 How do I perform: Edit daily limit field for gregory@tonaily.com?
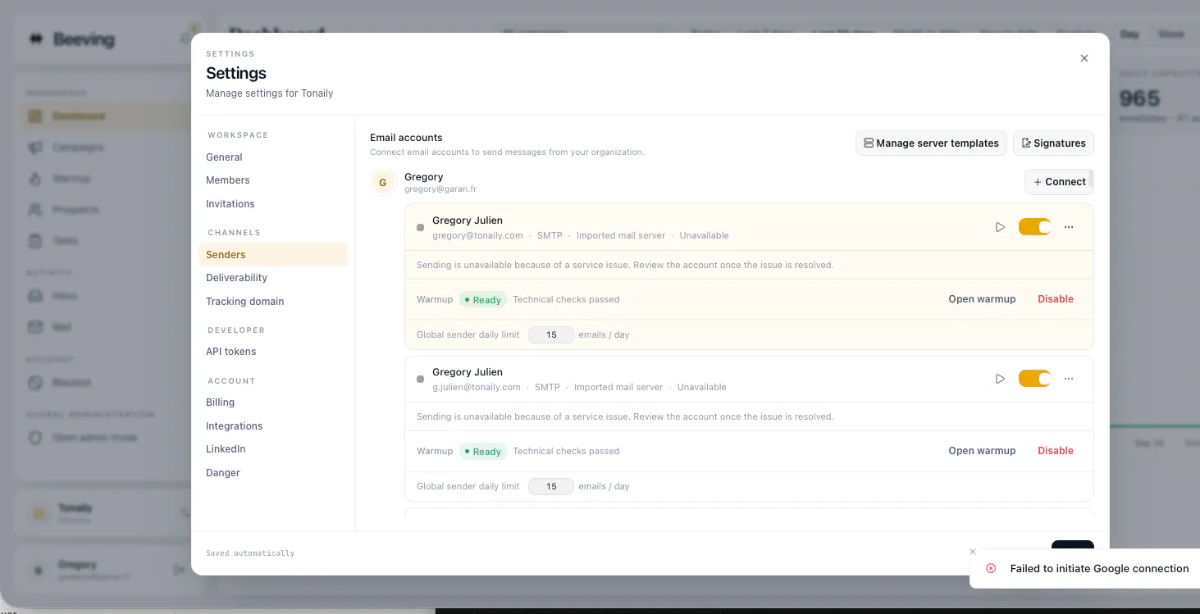click(x=551, y=334)
